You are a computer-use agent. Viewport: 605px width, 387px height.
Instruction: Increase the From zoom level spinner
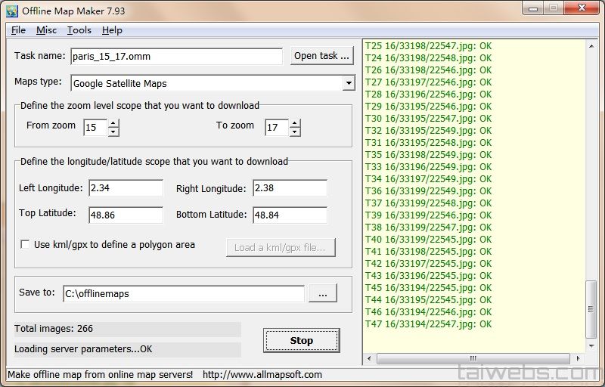click(x=113, y=123)
